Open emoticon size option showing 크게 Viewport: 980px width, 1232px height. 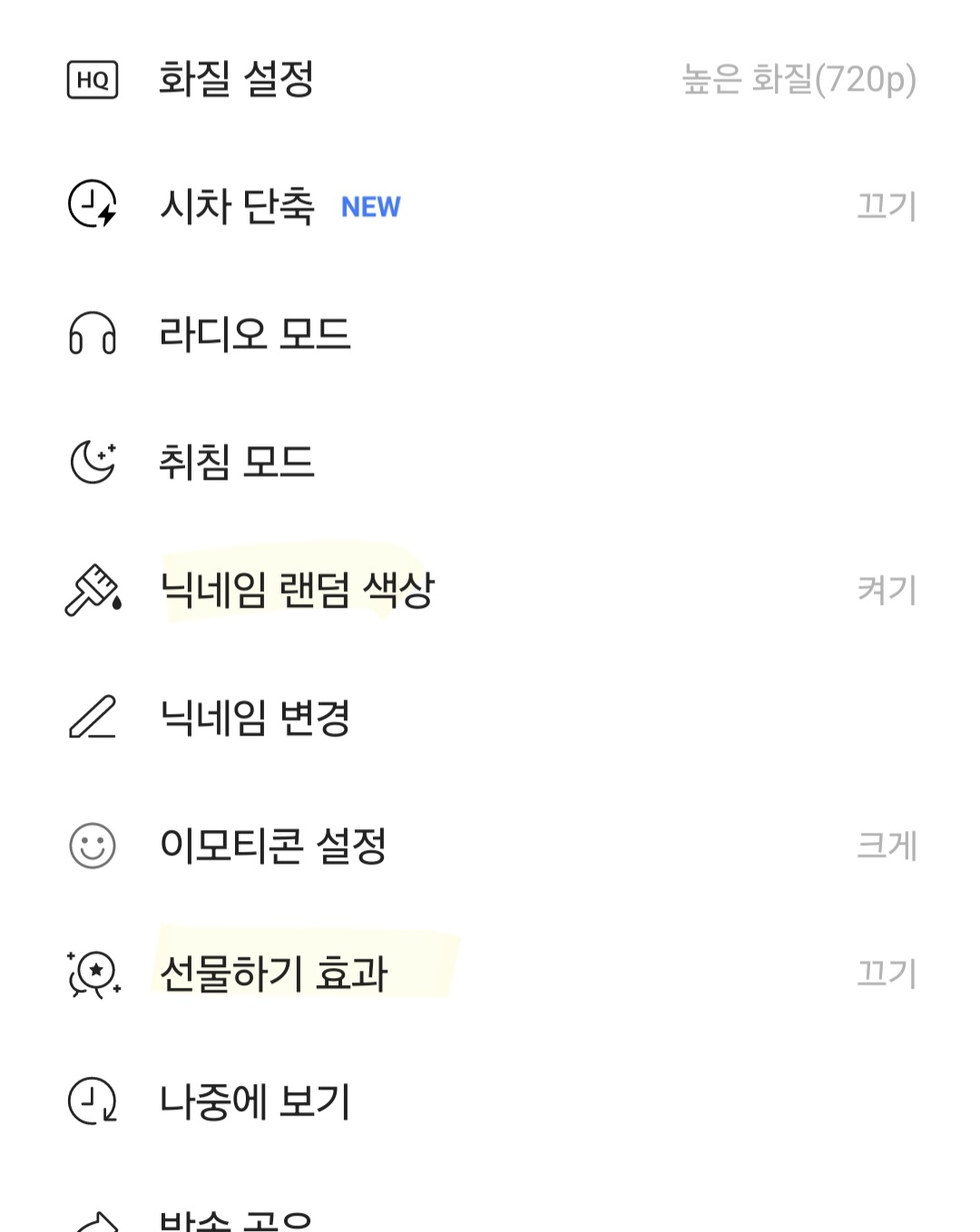pos(887,846)
